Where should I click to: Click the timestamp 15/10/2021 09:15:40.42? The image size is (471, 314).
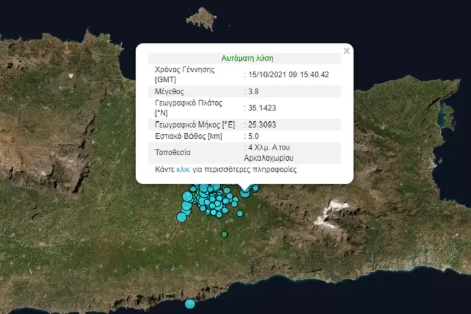[288, 75]
